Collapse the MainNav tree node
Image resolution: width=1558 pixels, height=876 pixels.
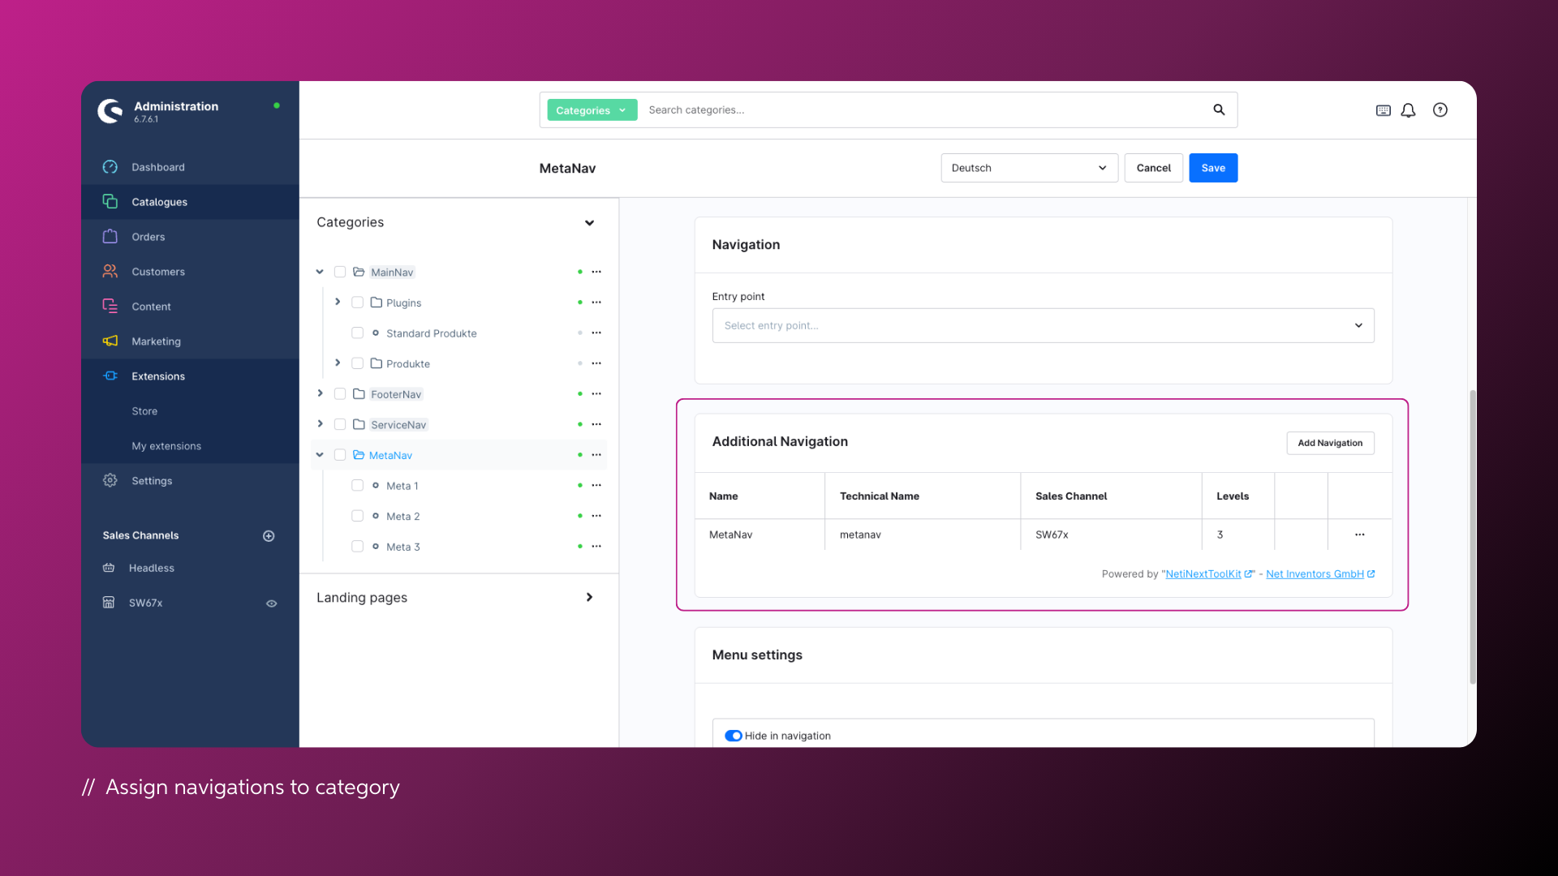coord(320,272)
